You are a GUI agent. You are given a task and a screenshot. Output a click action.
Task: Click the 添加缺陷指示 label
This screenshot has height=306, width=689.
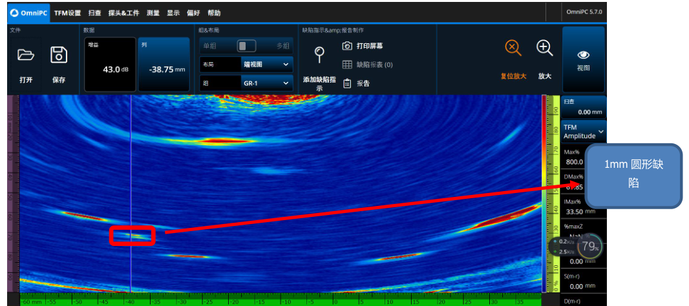point(319,84)
